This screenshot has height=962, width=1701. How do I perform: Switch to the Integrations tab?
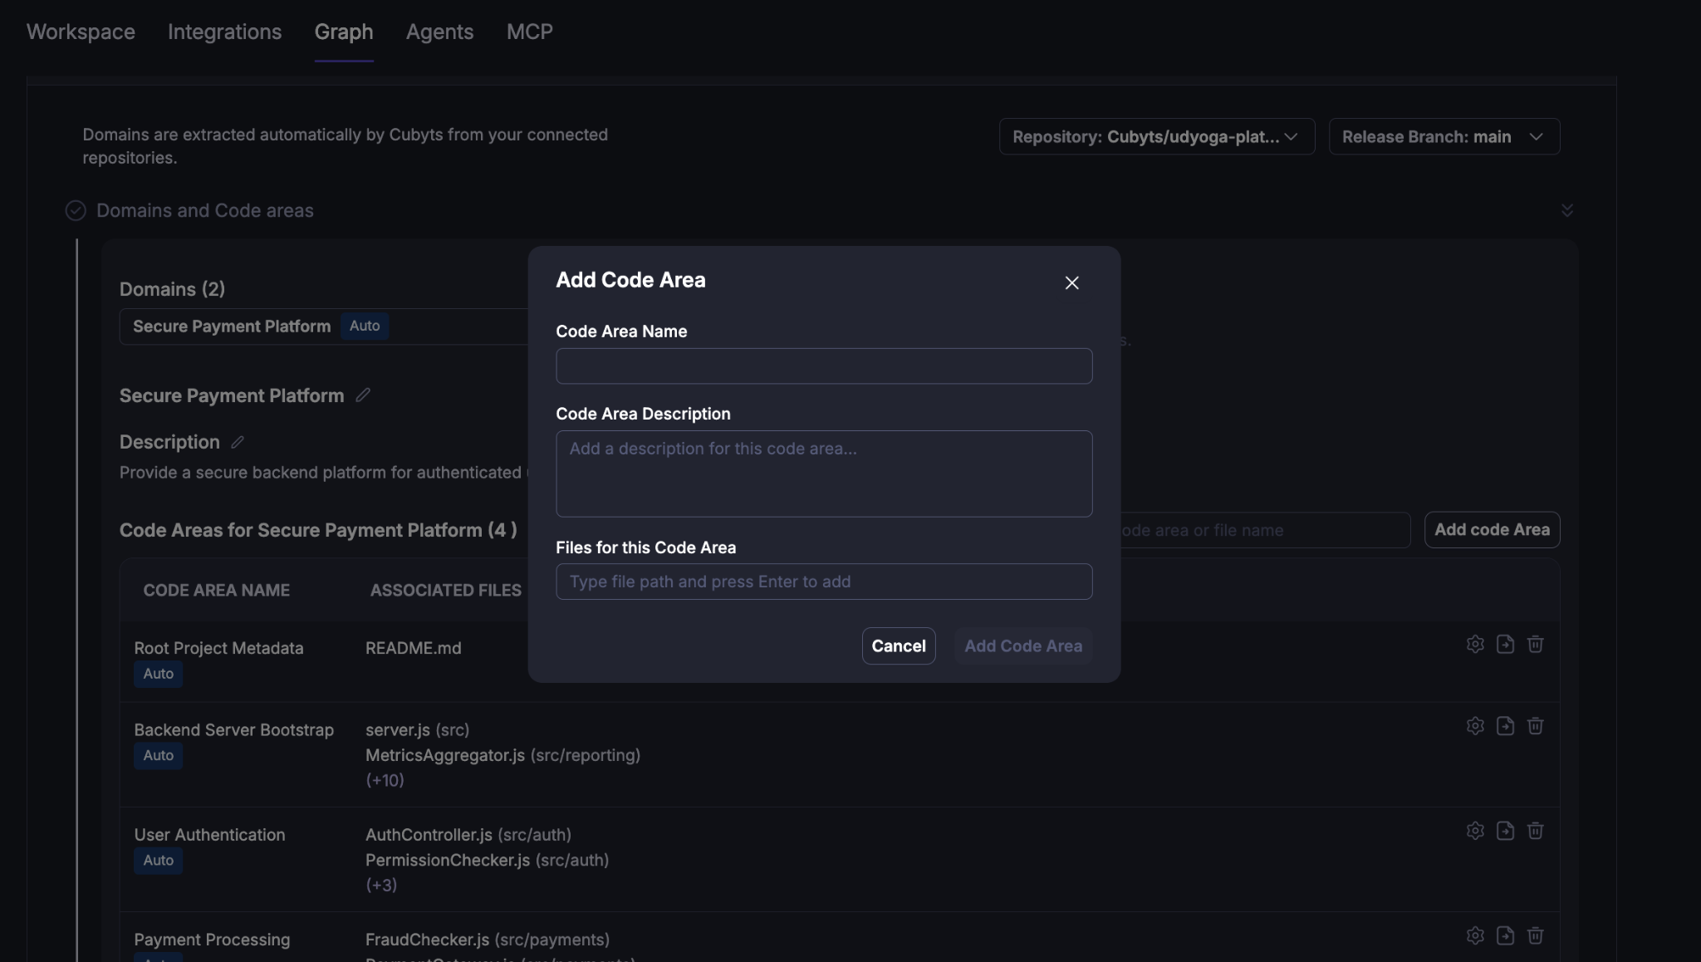tap(224, 32)
